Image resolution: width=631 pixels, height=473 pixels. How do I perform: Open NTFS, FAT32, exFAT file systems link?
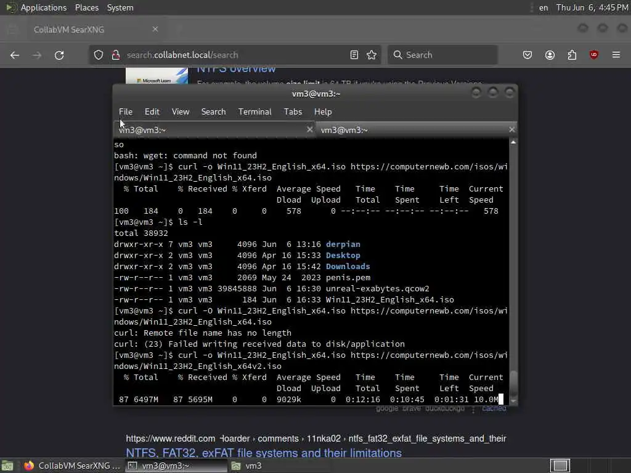[x=264, y=453]
